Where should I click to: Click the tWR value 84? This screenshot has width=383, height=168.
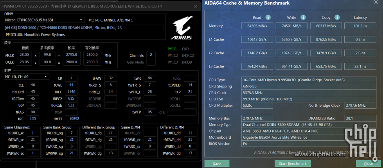click(150, 78)
